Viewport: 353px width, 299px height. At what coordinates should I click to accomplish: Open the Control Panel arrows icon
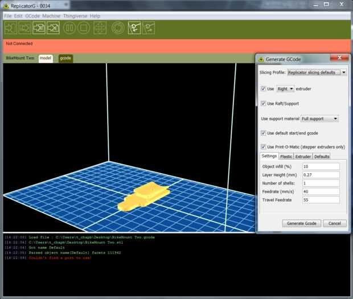tap(100, 27)
